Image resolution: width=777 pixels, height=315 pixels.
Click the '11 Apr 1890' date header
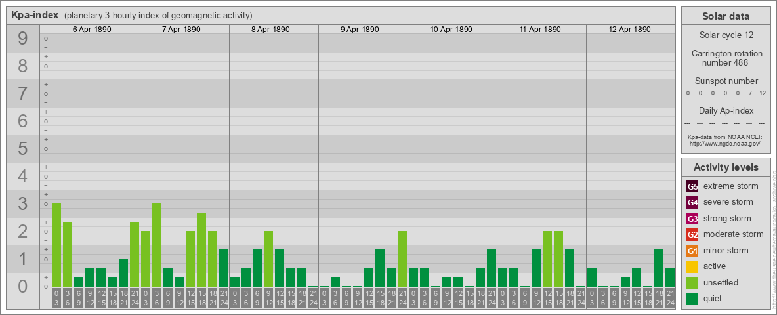click(540, 30)
